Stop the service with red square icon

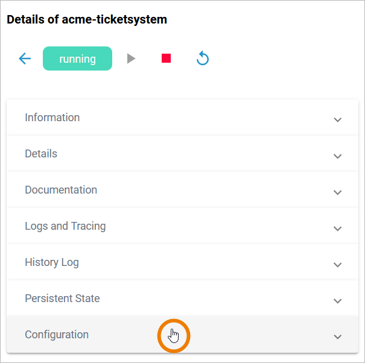[x=167, y=58]
